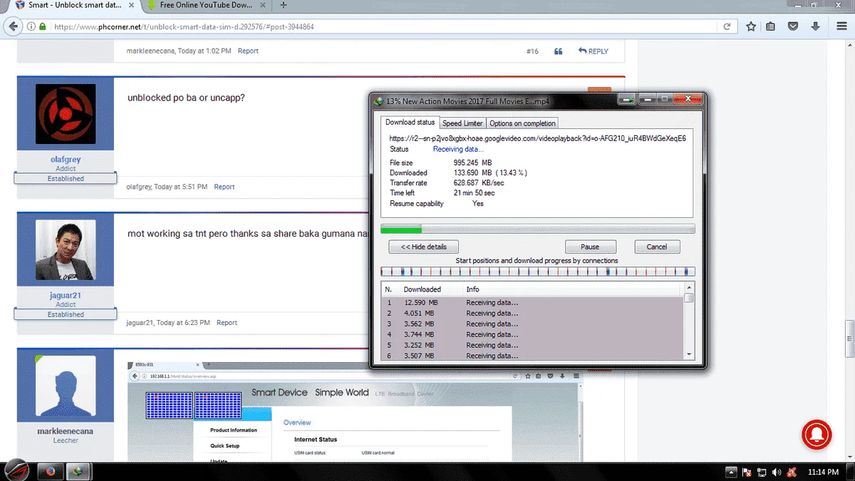Open a new browser tab with plus icon

pos(284,6)
